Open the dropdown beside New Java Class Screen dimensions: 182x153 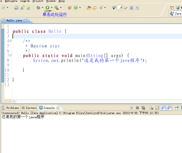coord(80,8)
